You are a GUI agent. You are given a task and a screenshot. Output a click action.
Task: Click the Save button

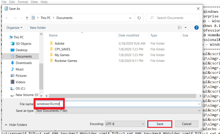coord(160,124)
